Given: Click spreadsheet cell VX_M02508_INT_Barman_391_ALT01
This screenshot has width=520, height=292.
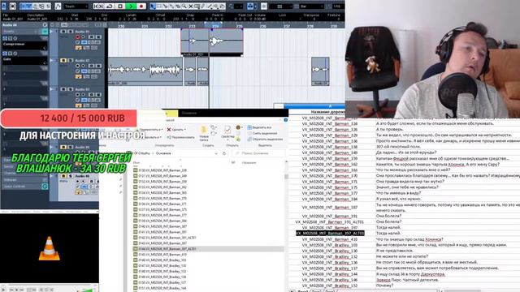Looking at the screenshot, I should [330, 221].
